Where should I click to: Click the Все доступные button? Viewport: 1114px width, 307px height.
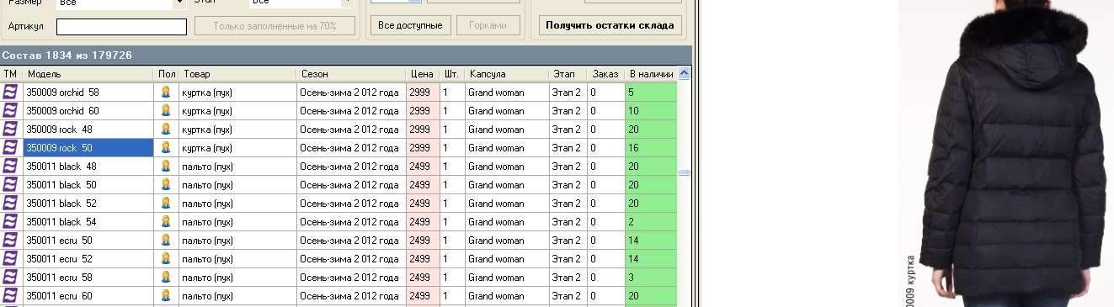click(410, 25)
